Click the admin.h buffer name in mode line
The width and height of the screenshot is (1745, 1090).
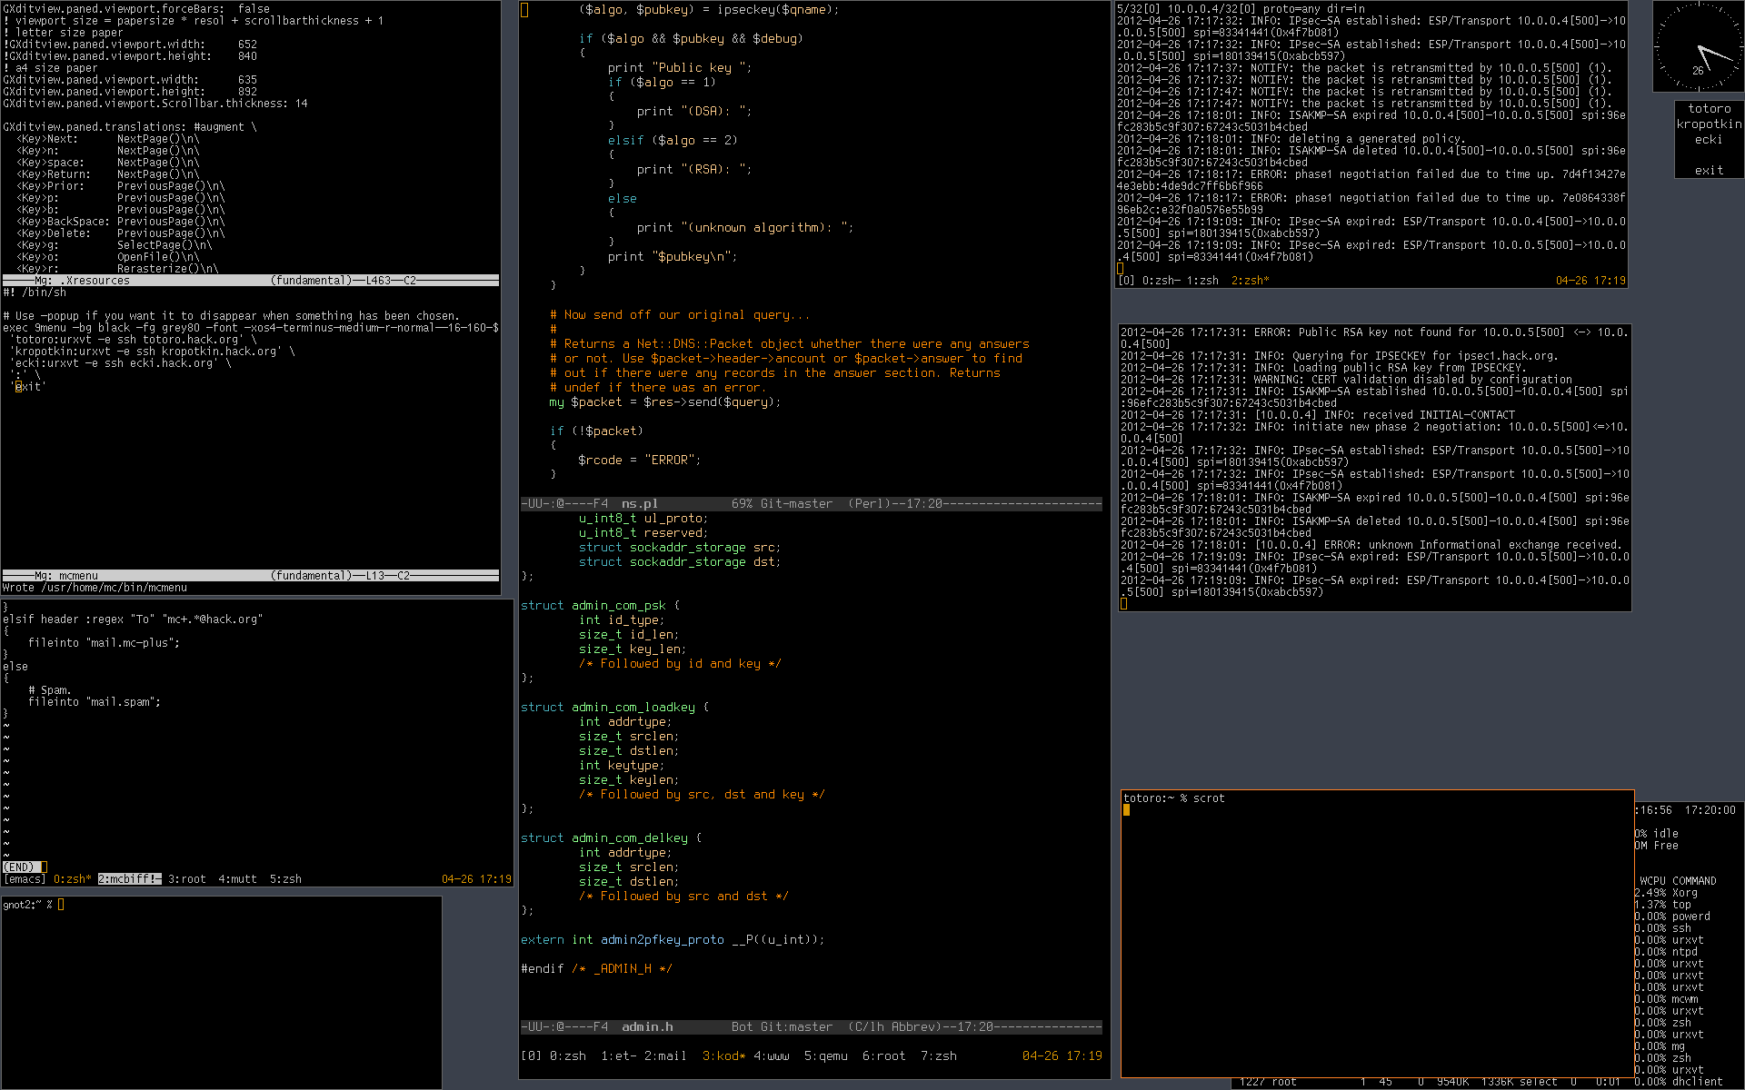(647, 1026)
